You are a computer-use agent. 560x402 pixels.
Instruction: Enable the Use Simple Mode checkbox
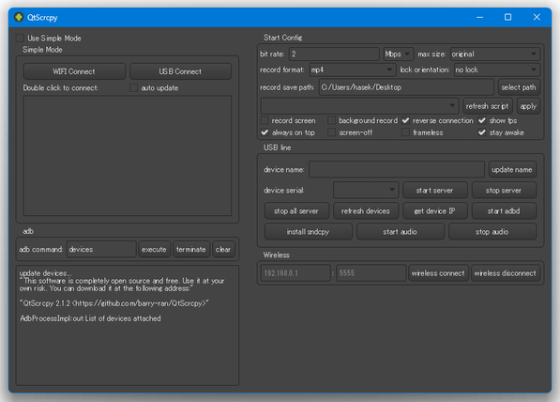click(x=20, y=39)
